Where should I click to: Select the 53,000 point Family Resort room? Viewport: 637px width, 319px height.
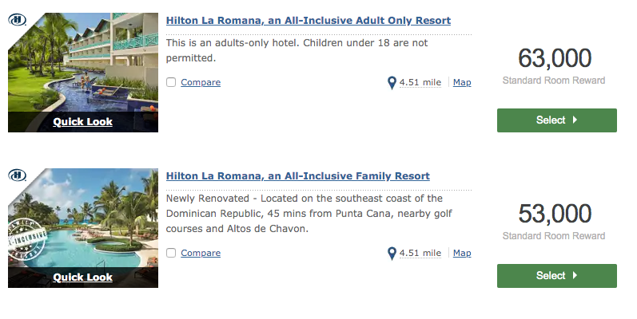point(556,276)
